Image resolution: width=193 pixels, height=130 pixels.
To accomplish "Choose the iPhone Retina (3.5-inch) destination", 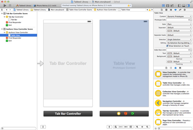I will pyautogui.click(x=45, y=5).
